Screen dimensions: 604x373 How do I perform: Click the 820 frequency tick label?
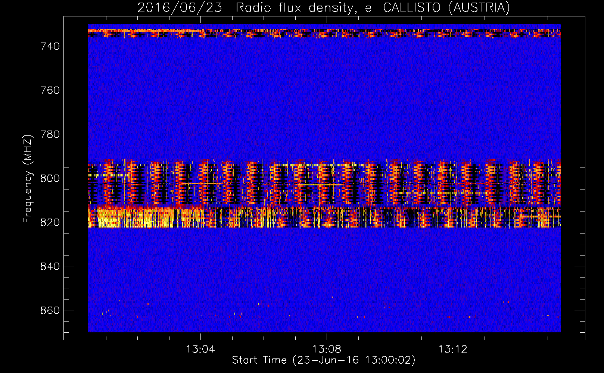[50, 222]
